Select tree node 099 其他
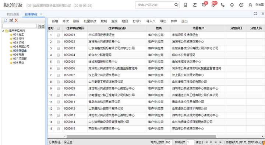 (18, 63)
